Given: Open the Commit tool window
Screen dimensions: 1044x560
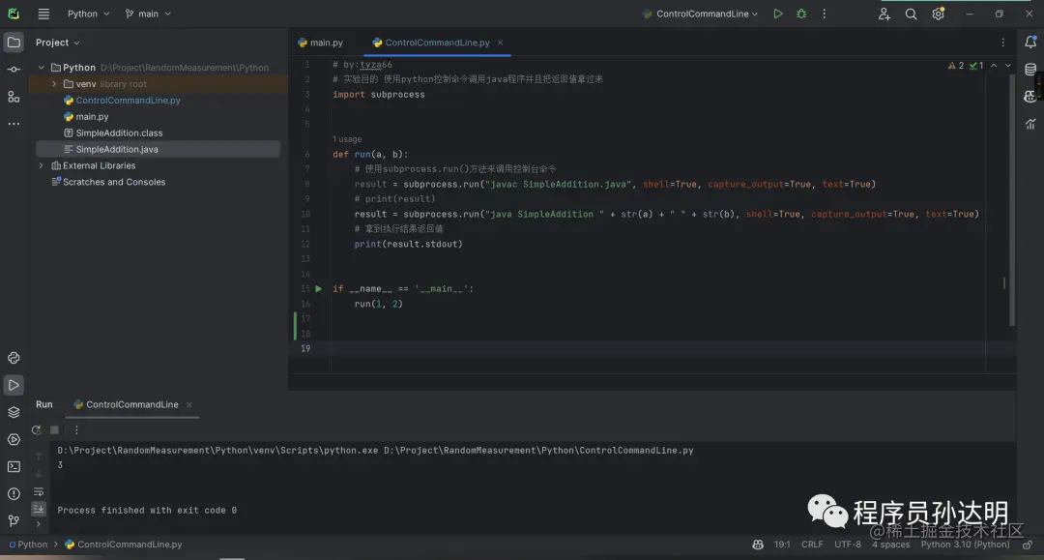Looking at the screenshot, I should (x=14, y=70).
